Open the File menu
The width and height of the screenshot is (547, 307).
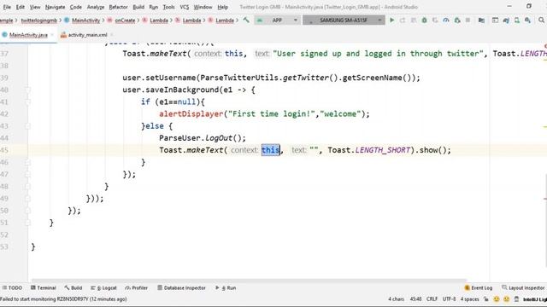click(7, 7)
